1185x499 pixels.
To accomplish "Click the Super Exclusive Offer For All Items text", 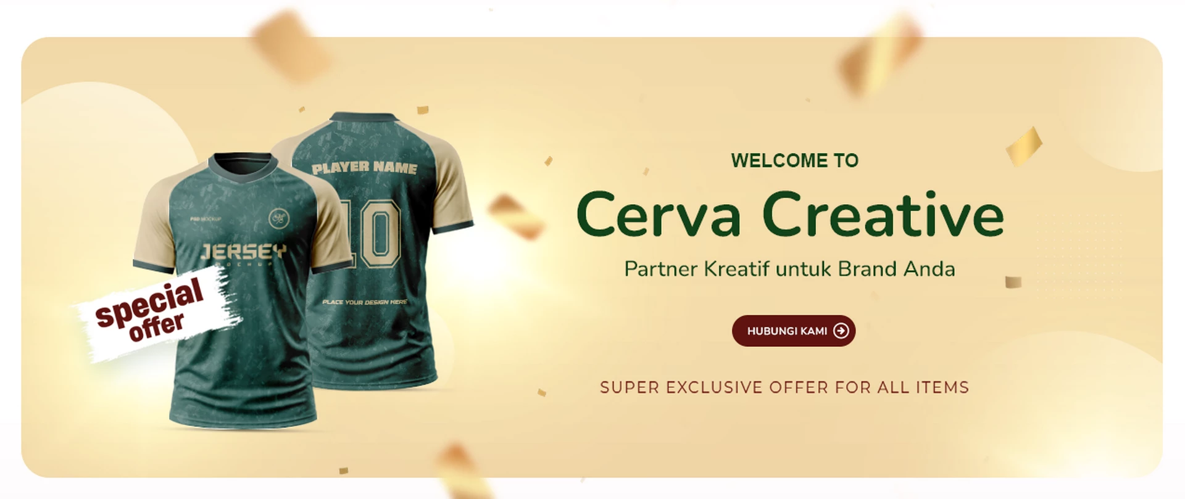I will pos(784,387).
